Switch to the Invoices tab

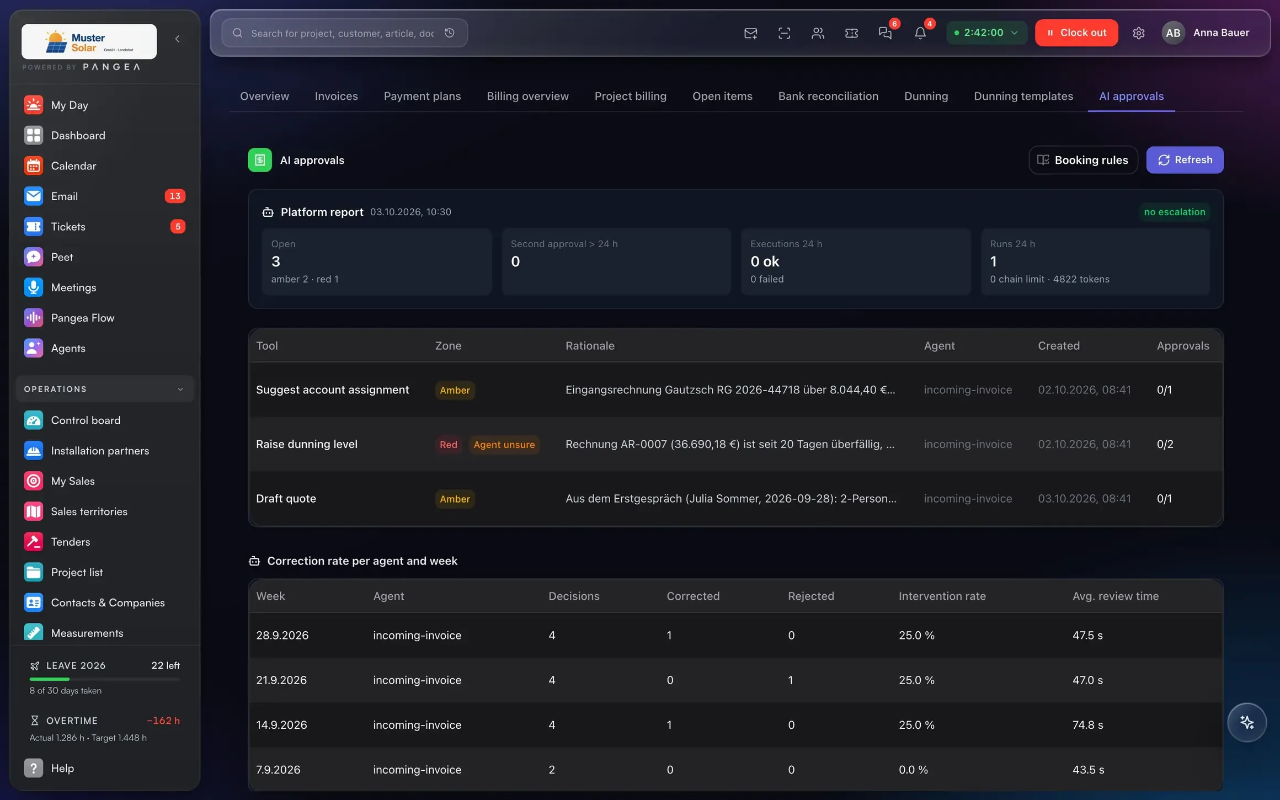336,96
